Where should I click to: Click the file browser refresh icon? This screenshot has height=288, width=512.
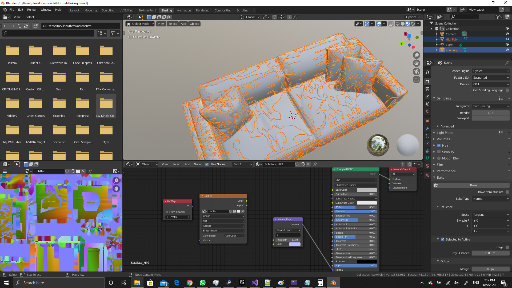[26, 26]
